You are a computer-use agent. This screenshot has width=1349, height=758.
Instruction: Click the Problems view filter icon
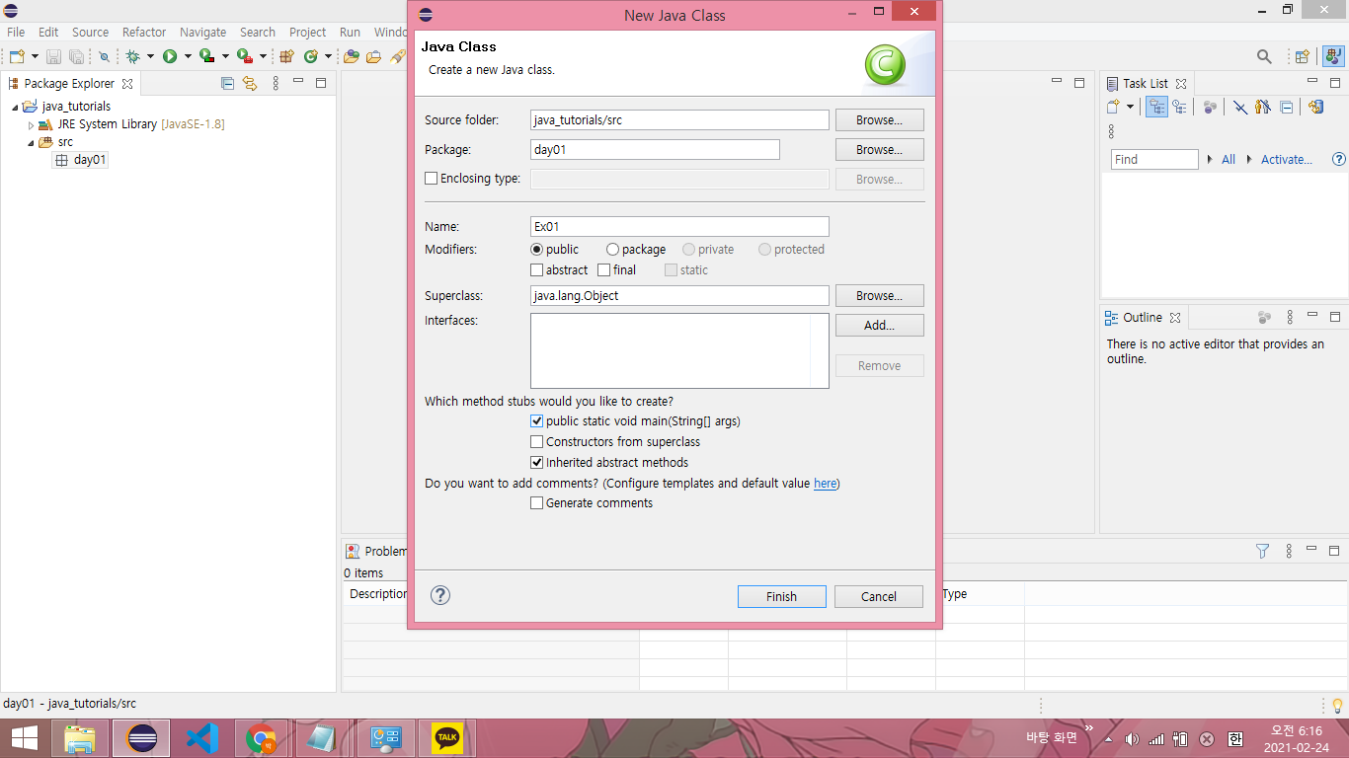pyautogui.click(x=1262, y=551)
